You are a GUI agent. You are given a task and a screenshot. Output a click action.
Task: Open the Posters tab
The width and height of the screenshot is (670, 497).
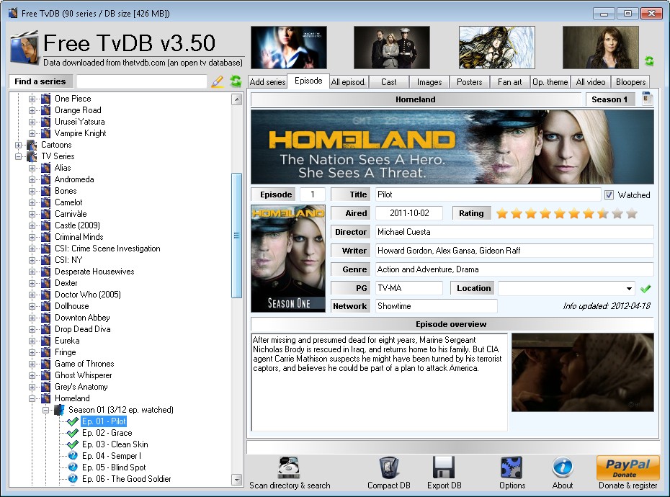(469, 81)
